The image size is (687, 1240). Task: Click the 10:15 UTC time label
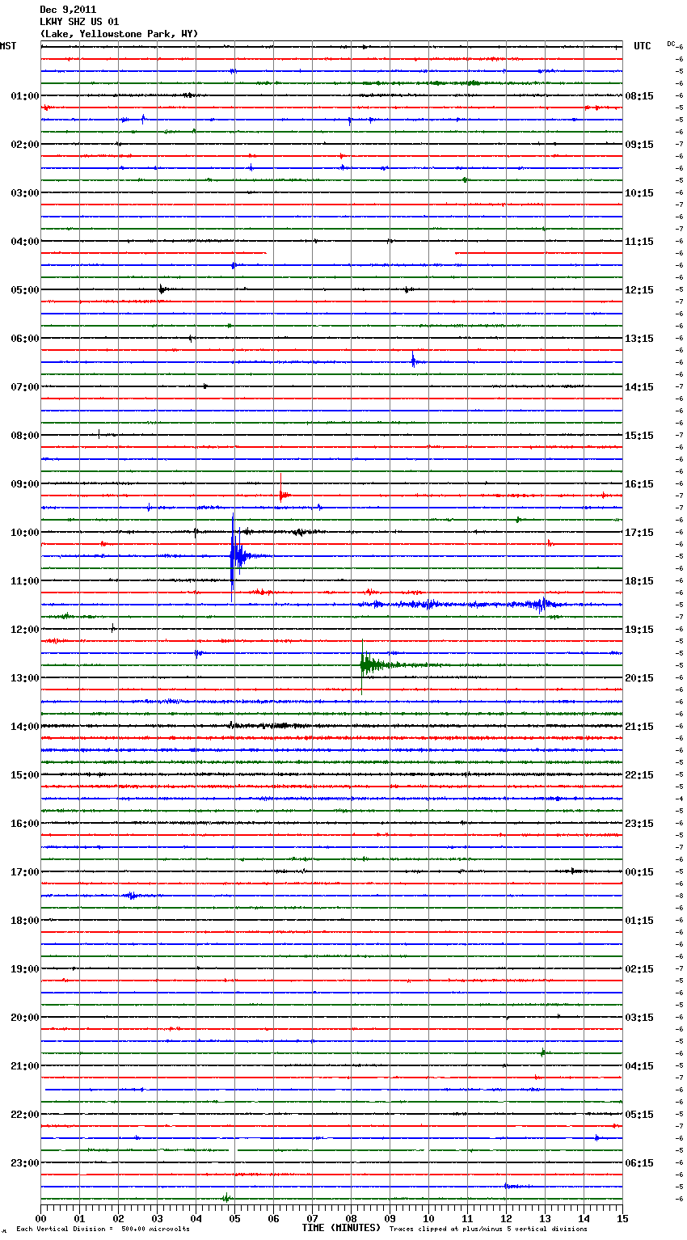(x=639, y=193)
